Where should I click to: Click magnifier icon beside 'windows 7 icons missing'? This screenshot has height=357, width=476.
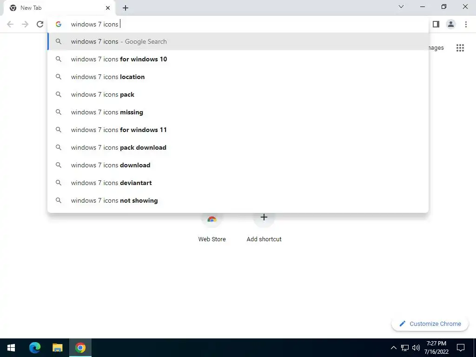click(x=59, y=112)
